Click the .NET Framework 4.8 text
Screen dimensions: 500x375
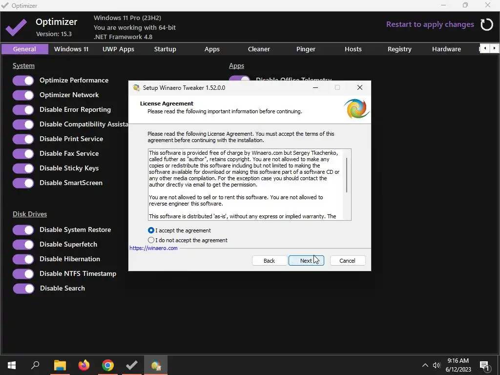click(123, 37)
